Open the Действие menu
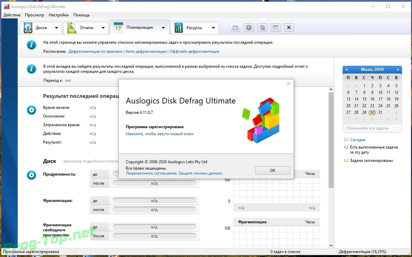 click(x=12, y=15)
